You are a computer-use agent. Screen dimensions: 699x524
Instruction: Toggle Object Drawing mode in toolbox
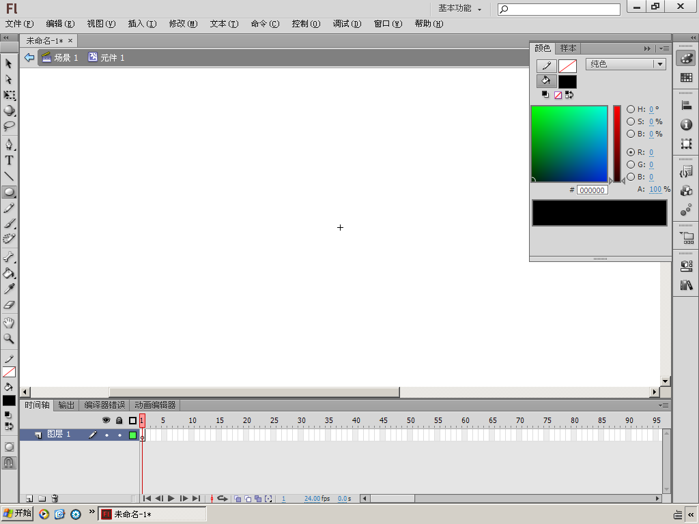[x=9, y=447]
